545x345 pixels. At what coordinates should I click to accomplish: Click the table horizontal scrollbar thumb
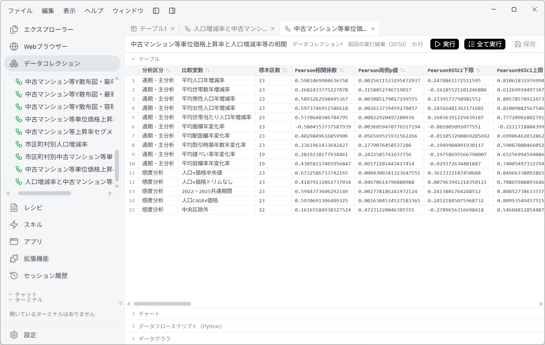[x=162, y=304]
